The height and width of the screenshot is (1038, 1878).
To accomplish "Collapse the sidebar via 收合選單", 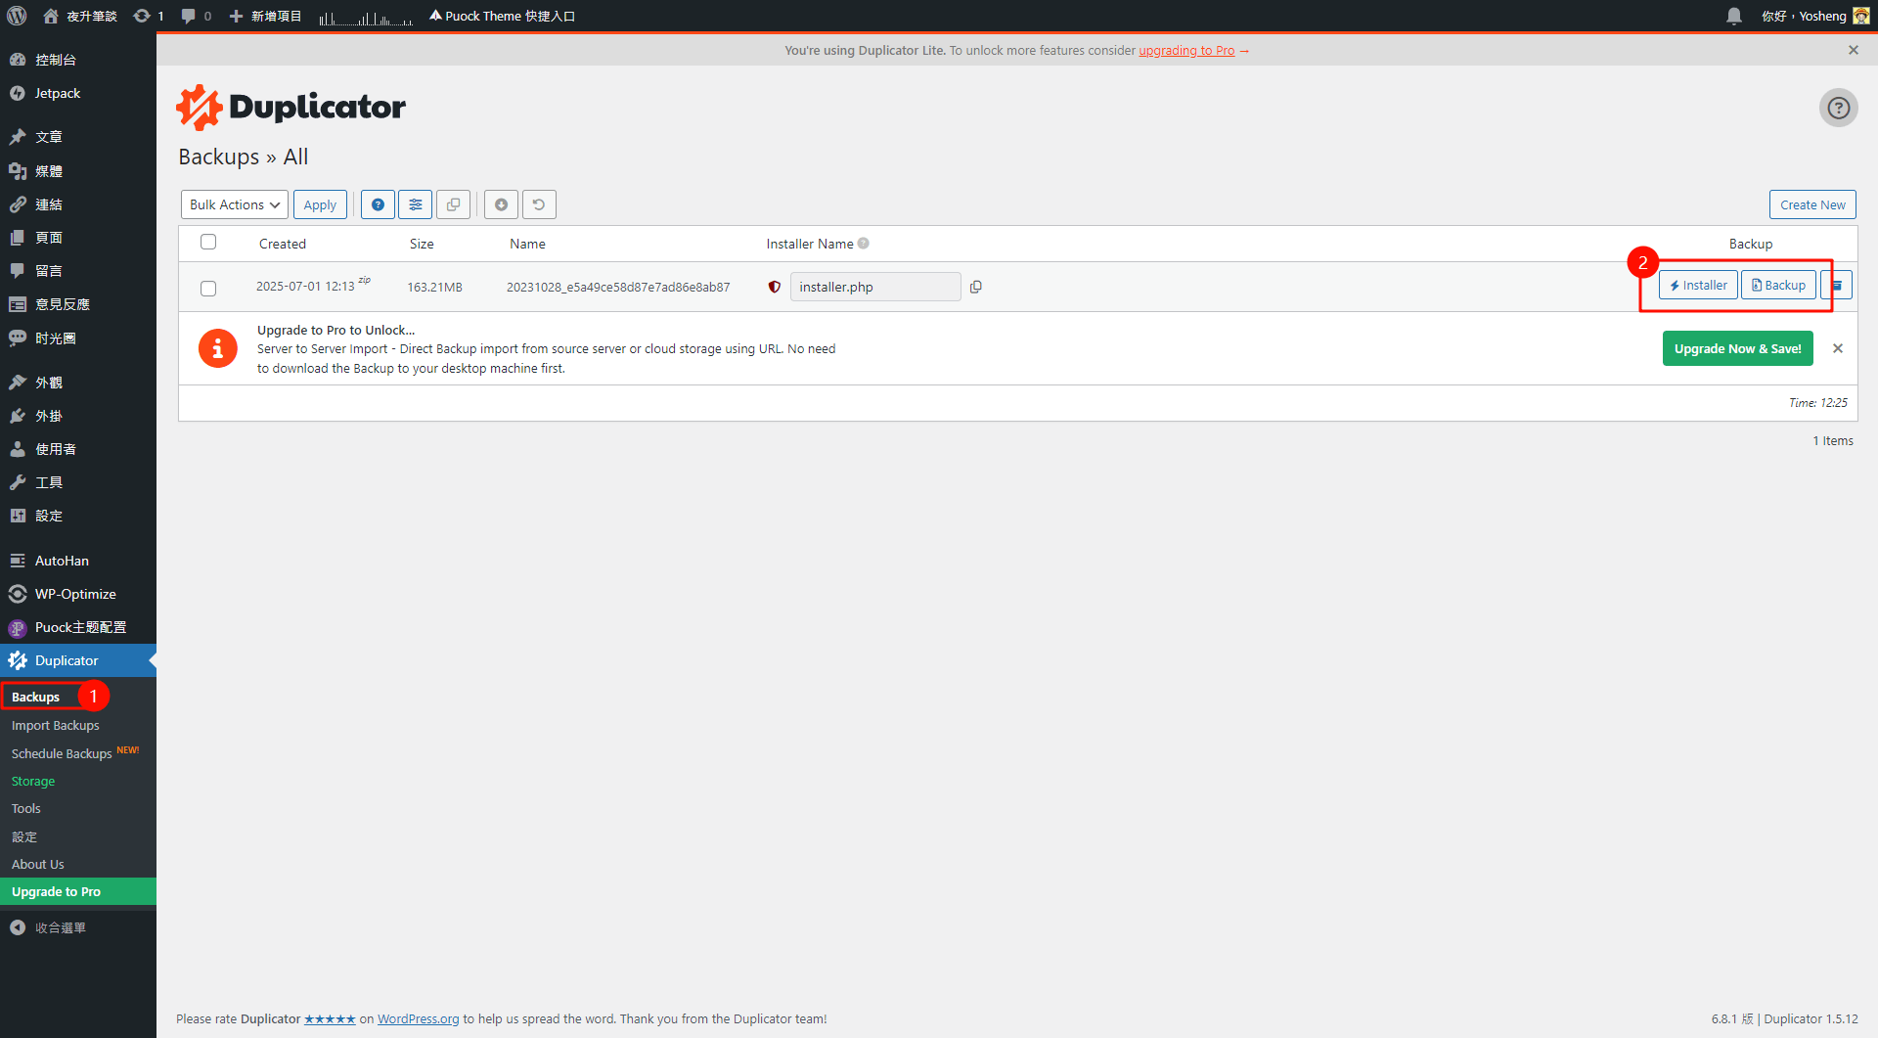I will [60, 927].
